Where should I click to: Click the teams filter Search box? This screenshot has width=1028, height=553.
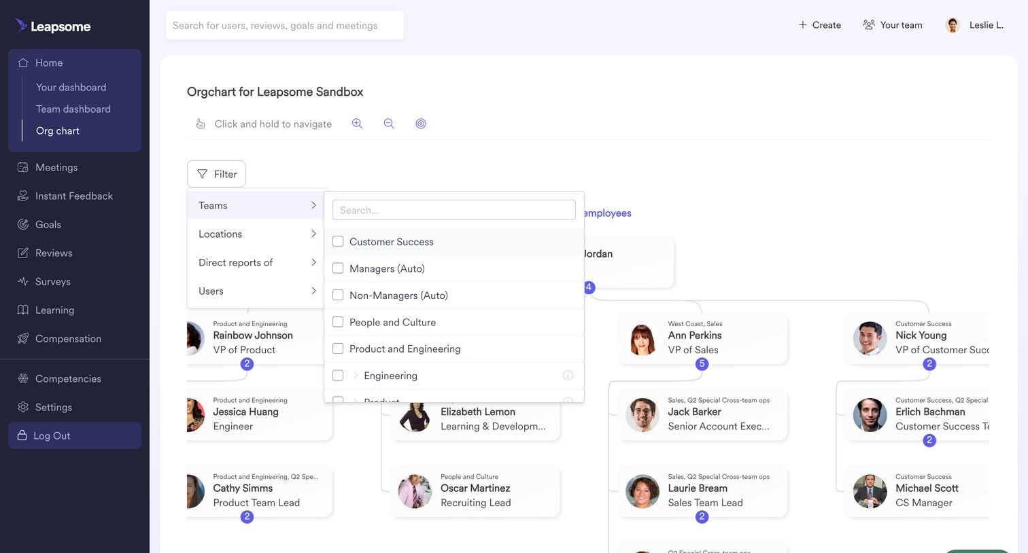pos(454,210)
